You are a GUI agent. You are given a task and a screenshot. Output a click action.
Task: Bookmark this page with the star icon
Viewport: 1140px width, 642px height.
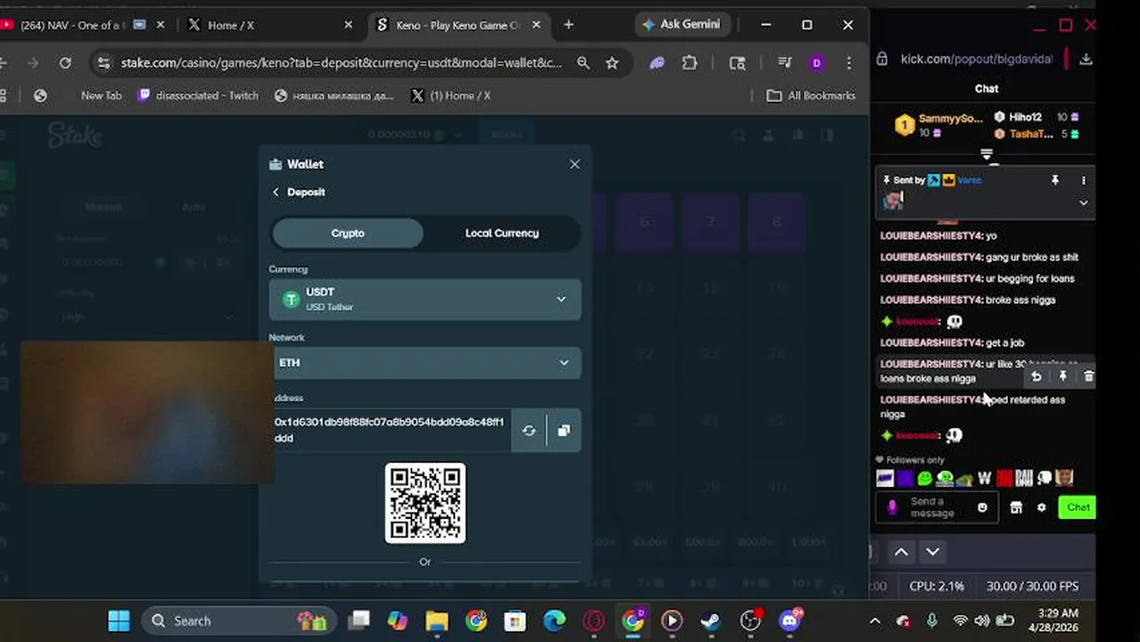coord(612,62)
